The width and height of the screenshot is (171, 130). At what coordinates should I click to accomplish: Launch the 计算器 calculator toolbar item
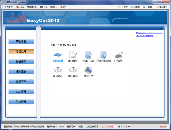[x=147, y=7]
